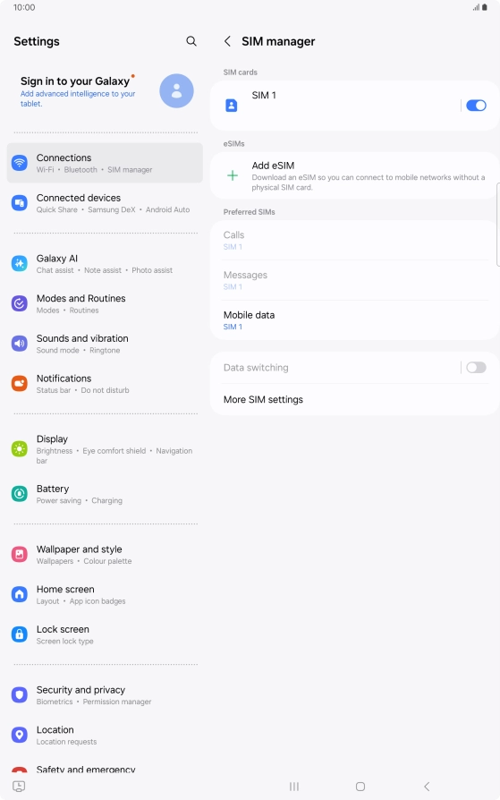The image size is (500, 800).
Task: Open Mobile data preferred SIM selector
Action: (x=355, y=319)
